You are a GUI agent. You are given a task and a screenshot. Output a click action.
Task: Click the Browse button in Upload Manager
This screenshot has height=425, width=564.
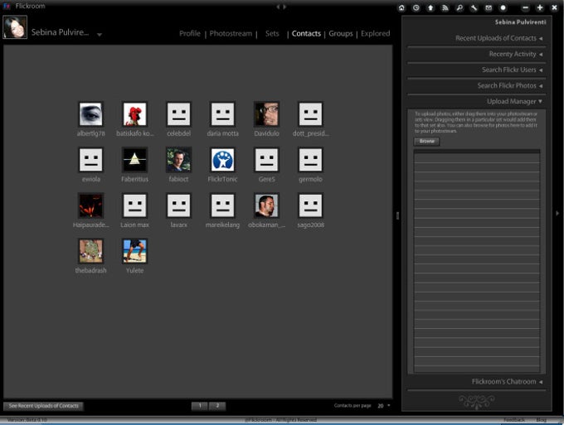pyautogui.click(x=426, y=141)
